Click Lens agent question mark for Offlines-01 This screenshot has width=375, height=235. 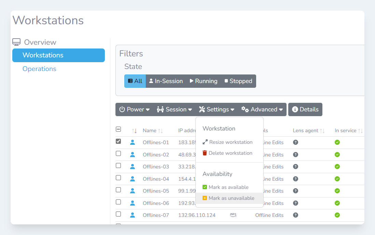(x=295, y=142)
